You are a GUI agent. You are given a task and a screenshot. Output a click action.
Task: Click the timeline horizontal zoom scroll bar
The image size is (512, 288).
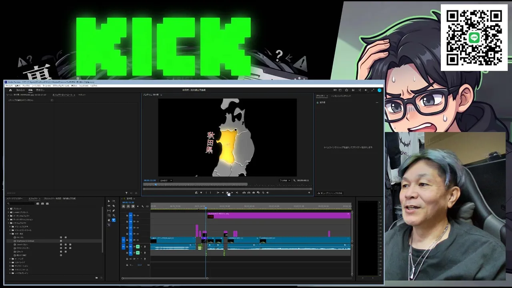165,278
